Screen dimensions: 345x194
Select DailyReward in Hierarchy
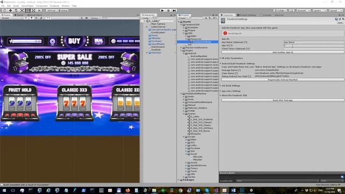point(158,47)
